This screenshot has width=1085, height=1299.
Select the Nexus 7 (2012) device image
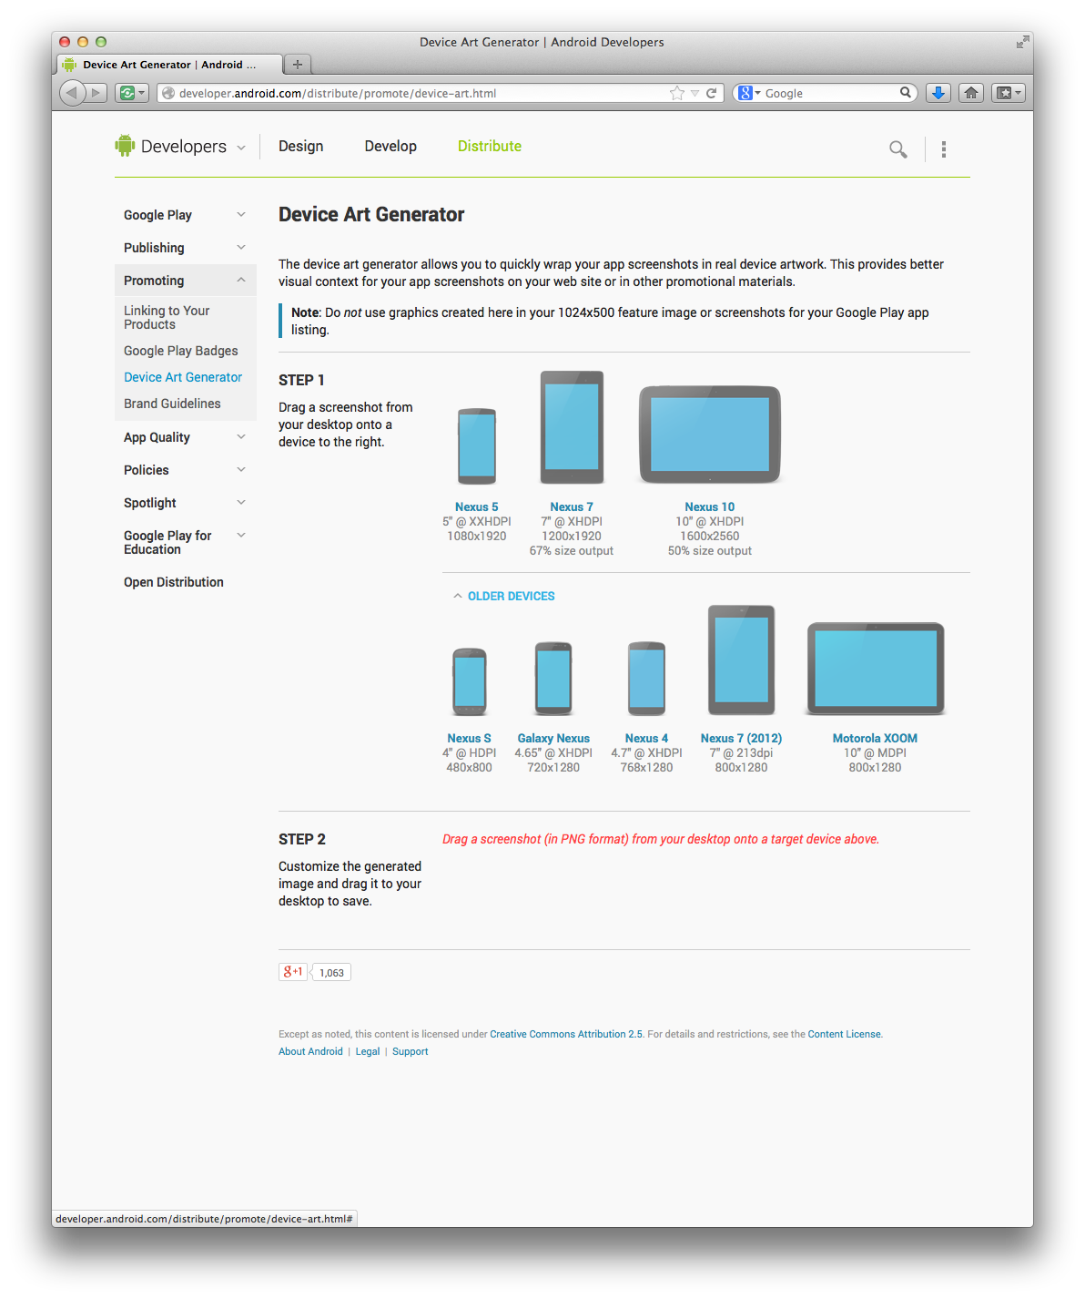[742, 660]
